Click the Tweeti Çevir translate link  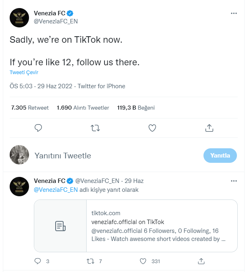coord(24,73)
